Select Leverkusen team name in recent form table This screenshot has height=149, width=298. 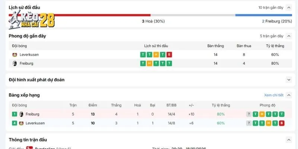[29, 55]
